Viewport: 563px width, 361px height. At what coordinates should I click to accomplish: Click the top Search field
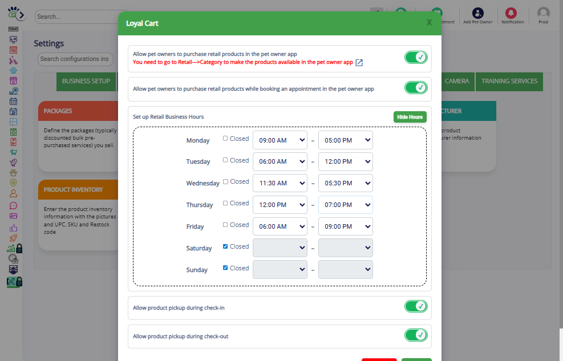coord(77,17)
